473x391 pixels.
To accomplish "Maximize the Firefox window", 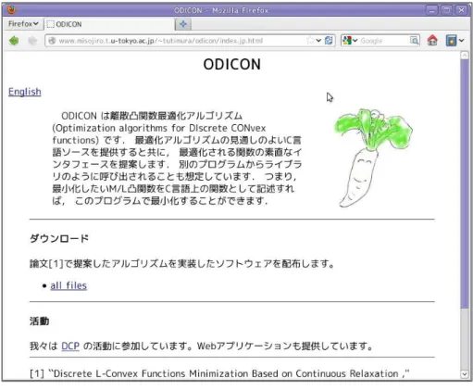I will 446,10.
